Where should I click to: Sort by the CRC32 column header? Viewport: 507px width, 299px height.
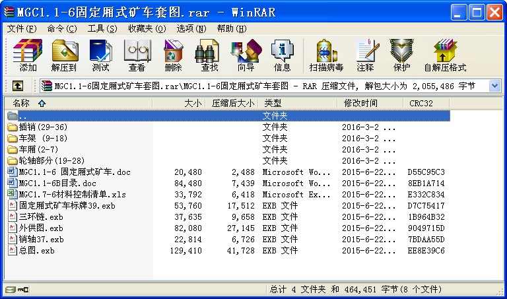(426, 104)
